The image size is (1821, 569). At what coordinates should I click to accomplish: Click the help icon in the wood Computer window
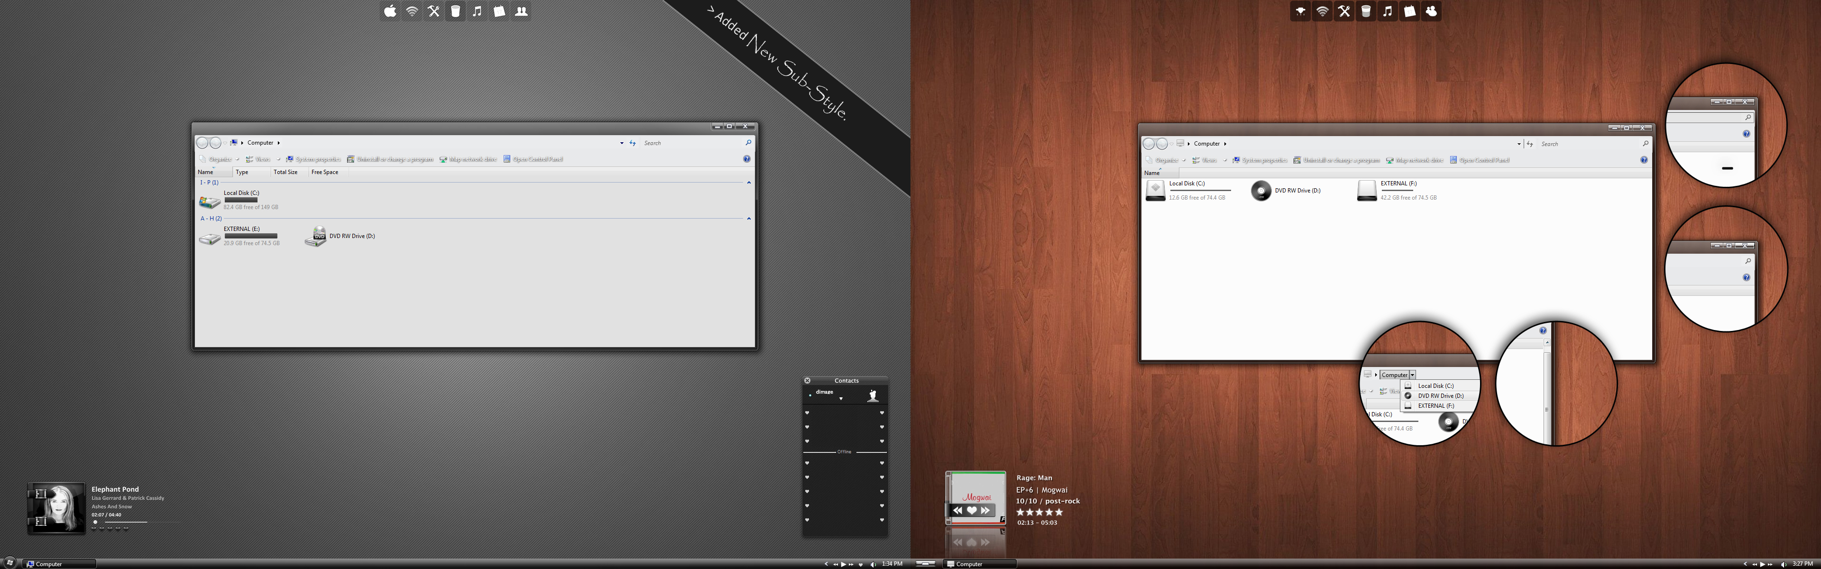[x=1644, y=160]
